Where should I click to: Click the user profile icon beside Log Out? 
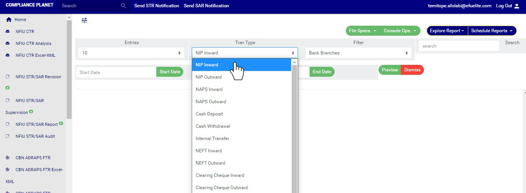coord(517,6)
